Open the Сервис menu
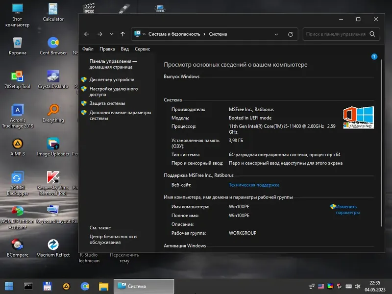 144,49
